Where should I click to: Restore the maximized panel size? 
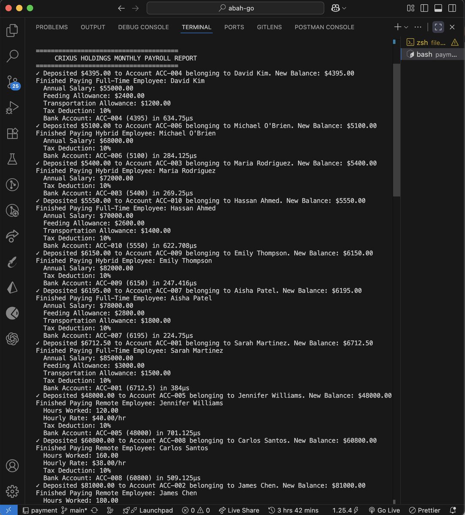click(x=438, y=27)
